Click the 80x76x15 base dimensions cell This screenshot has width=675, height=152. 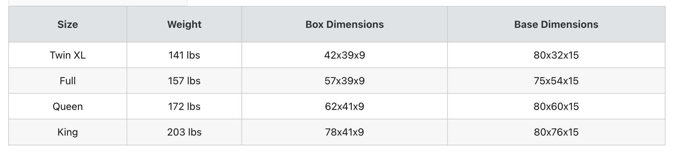(556, 132)
